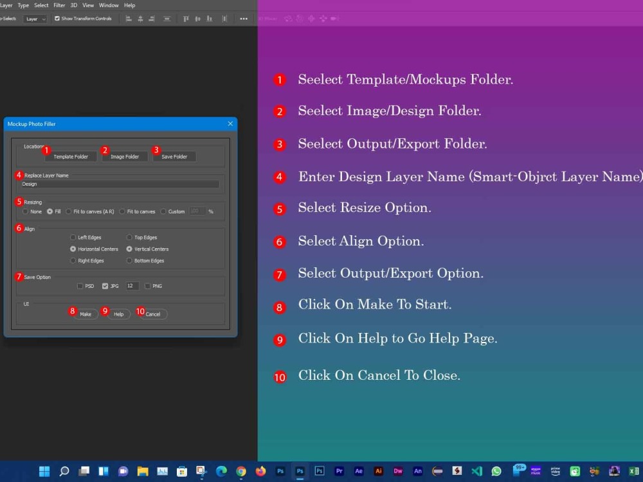Screen dimensions: 643x482
Task: Select the Custom resizing radio button
Action: [x=163, y=211]
